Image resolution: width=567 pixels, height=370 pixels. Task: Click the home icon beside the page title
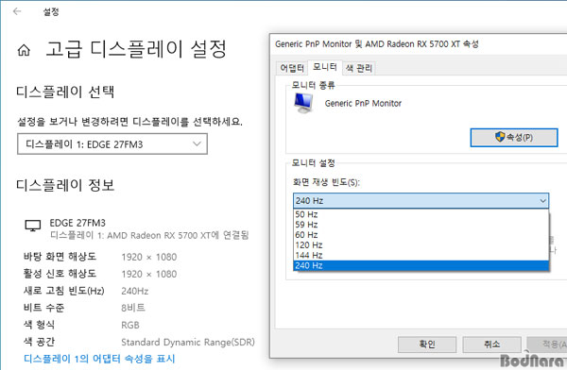point(24,50)
